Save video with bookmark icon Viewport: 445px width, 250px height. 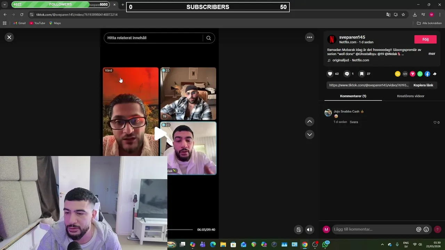[362, 74]
